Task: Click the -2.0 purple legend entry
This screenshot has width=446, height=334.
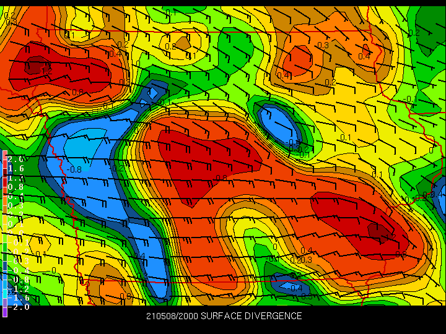Action: tap(15, 307)
